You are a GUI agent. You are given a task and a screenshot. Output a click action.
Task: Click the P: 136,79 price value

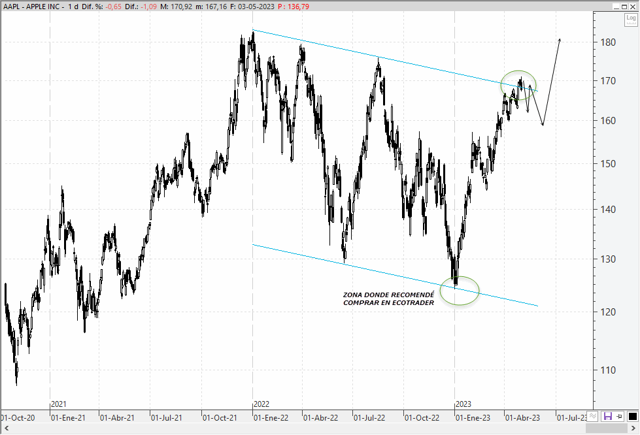[x=294, y=7]
